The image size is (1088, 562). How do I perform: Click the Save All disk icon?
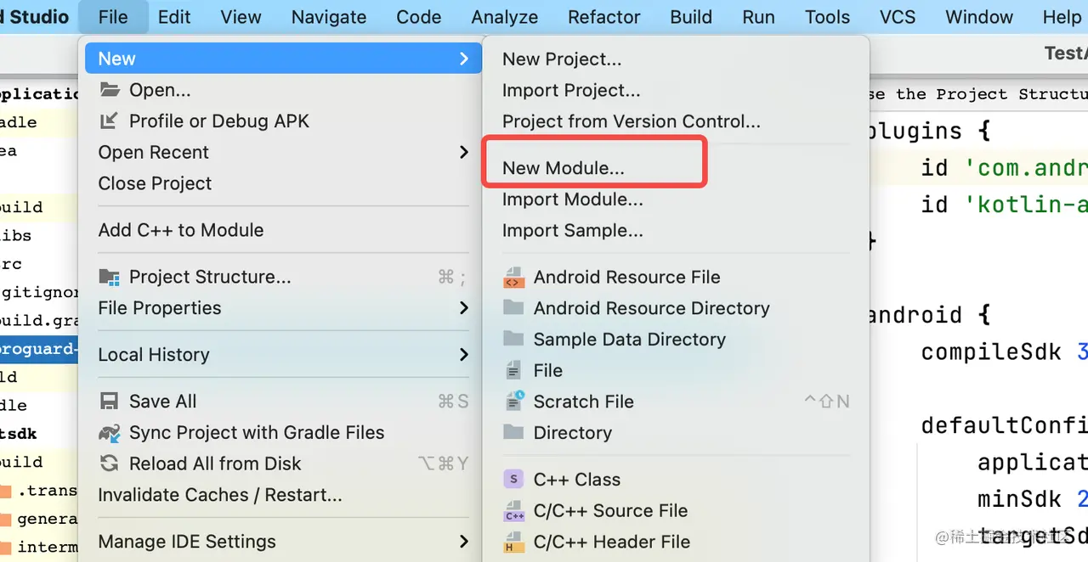[x=109, y=402]
